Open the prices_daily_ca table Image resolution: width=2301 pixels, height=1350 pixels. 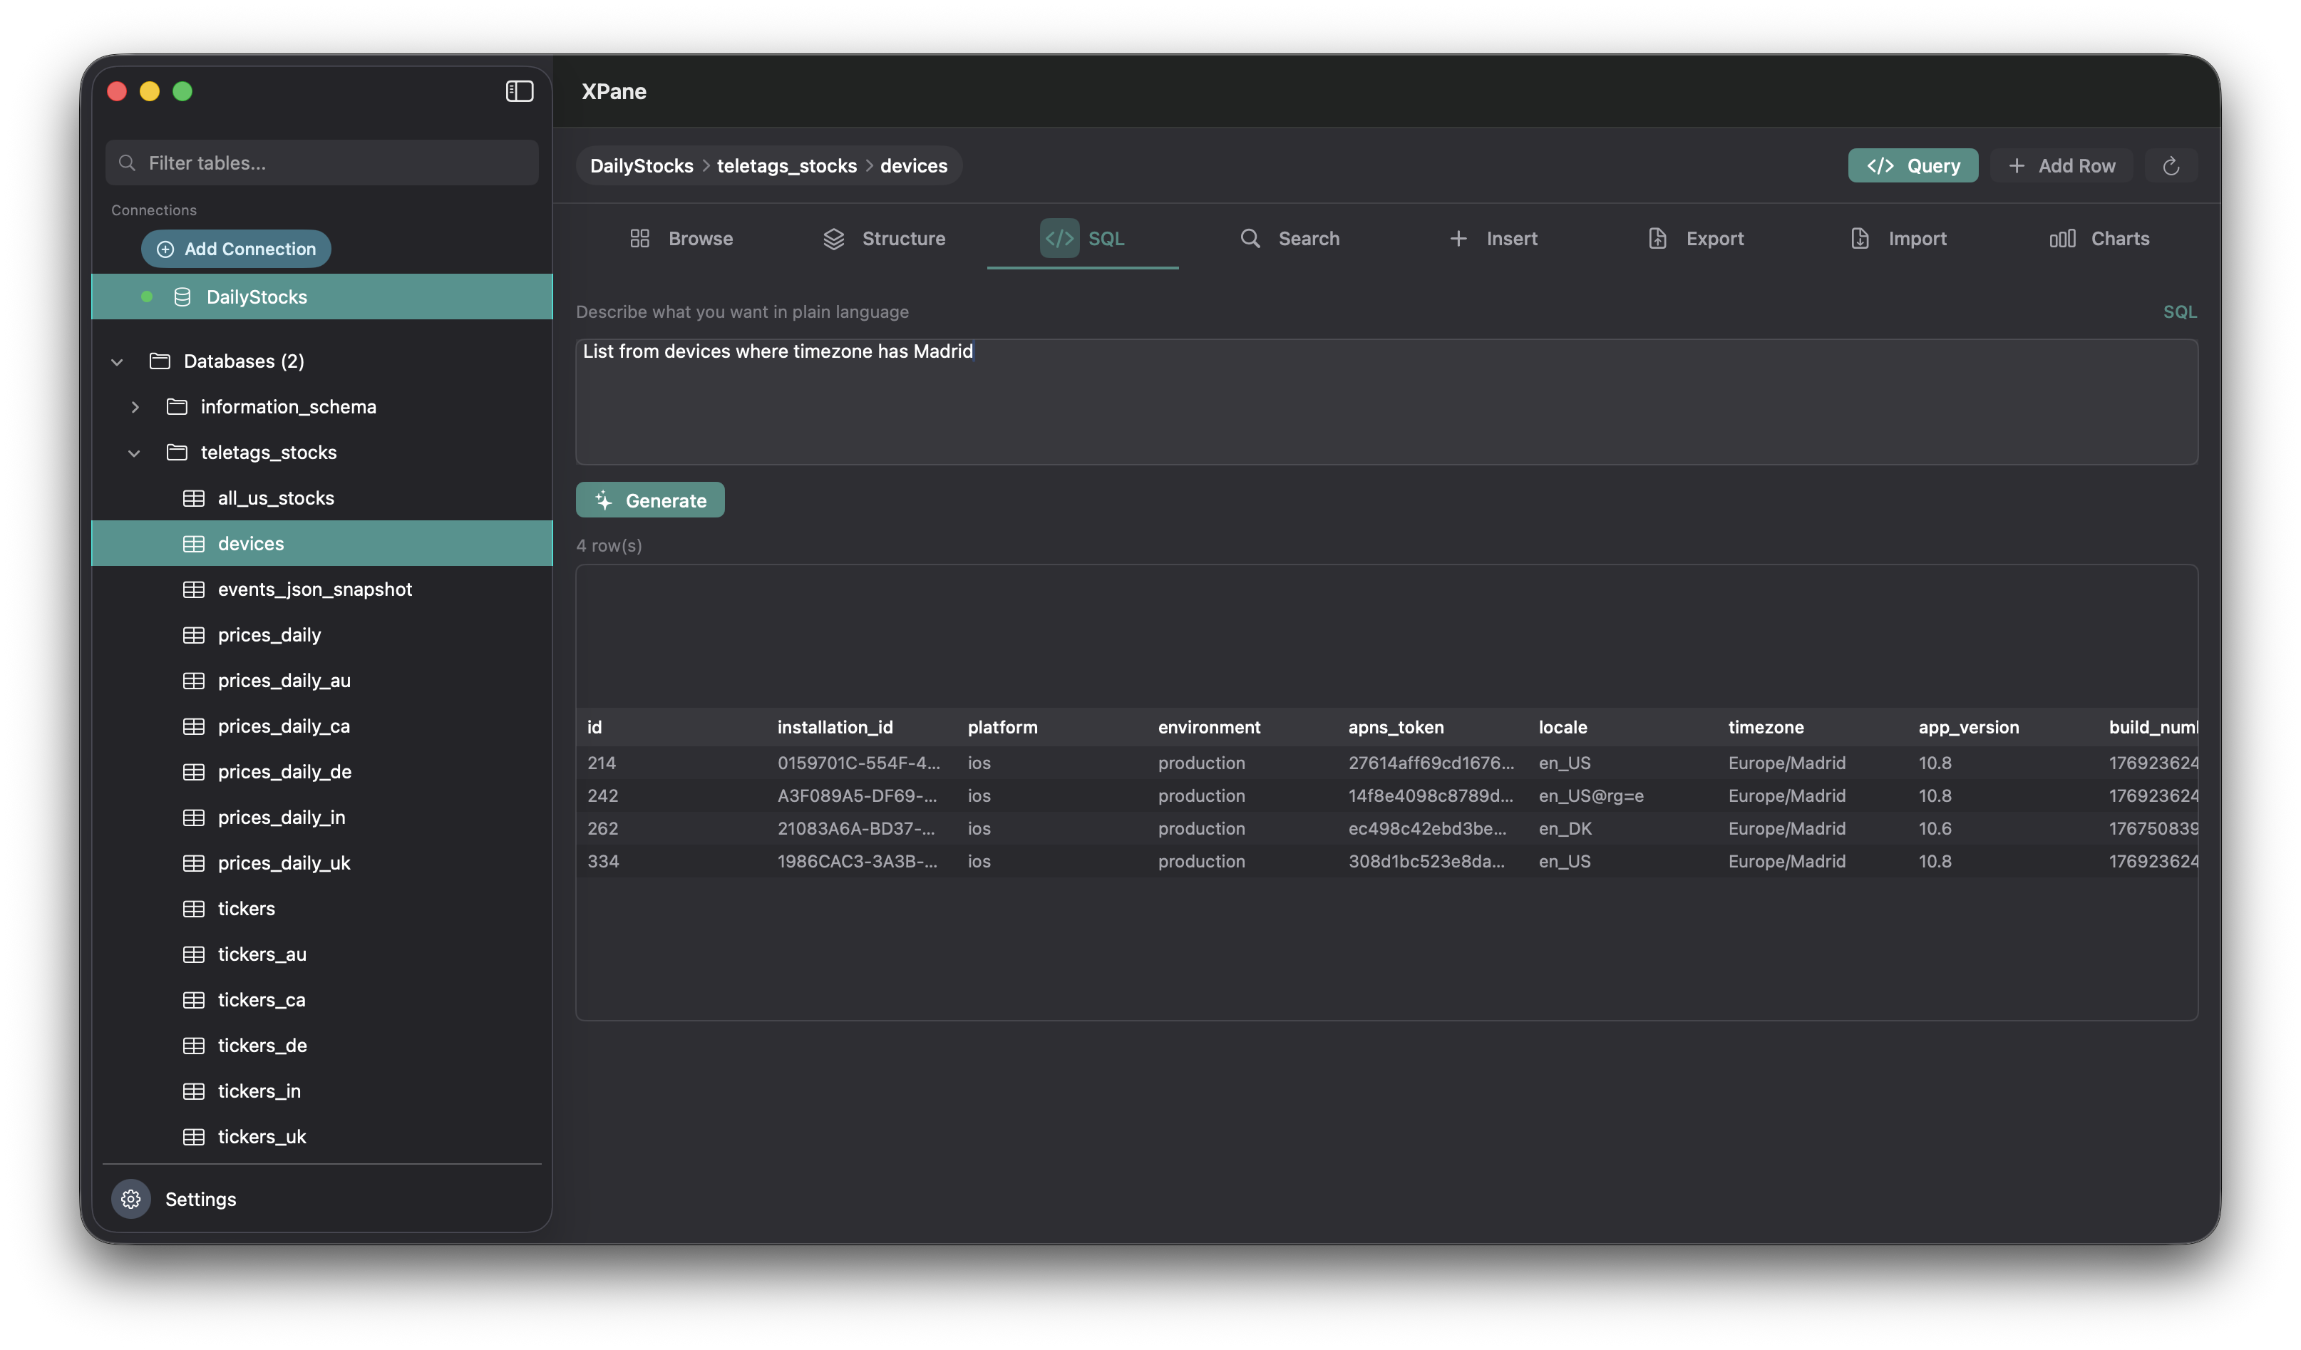pos(322,726)
